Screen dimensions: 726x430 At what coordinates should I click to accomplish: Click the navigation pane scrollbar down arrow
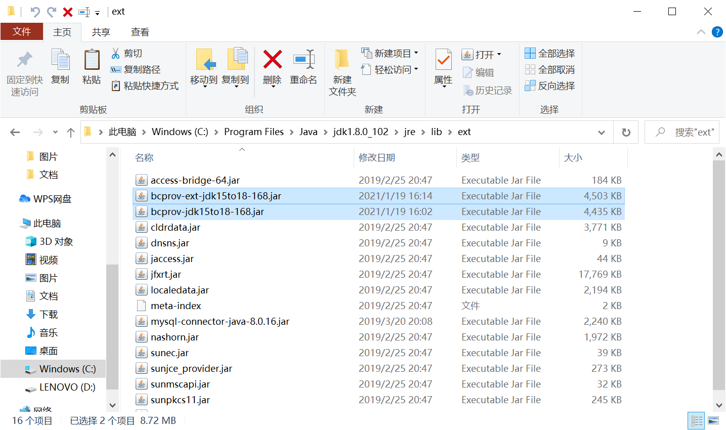tap(112, 405)
